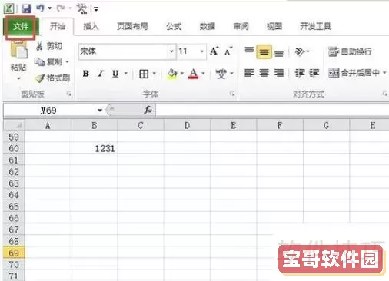Click the 文 phonetic guide icon

coord(221,74)
